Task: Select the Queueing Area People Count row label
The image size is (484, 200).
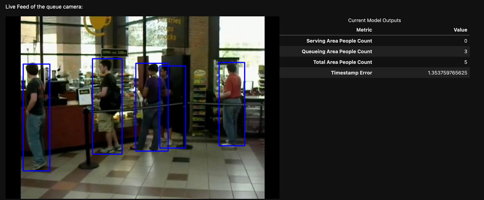Action: click(x=337, y=51)
